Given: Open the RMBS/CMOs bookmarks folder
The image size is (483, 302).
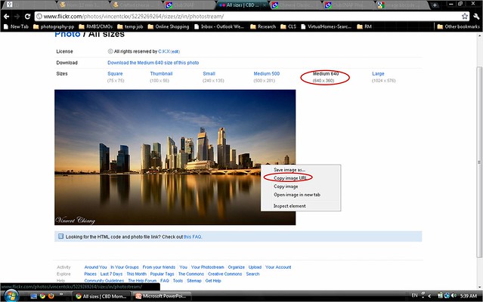Looking at the screenshot, I should pos(96,26).
